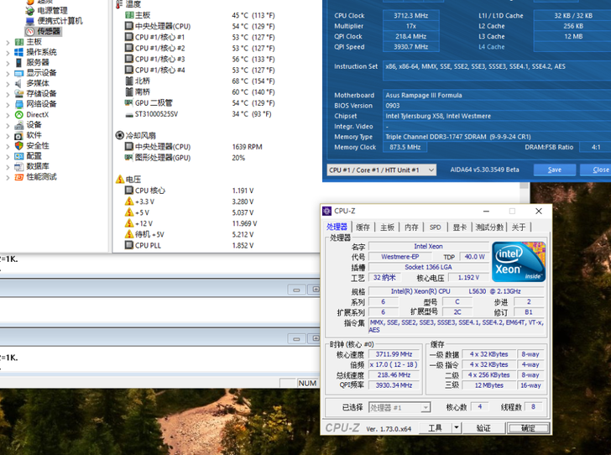Switch to the 缓存 tab in CPU-Z

click(x=363, y=227)
